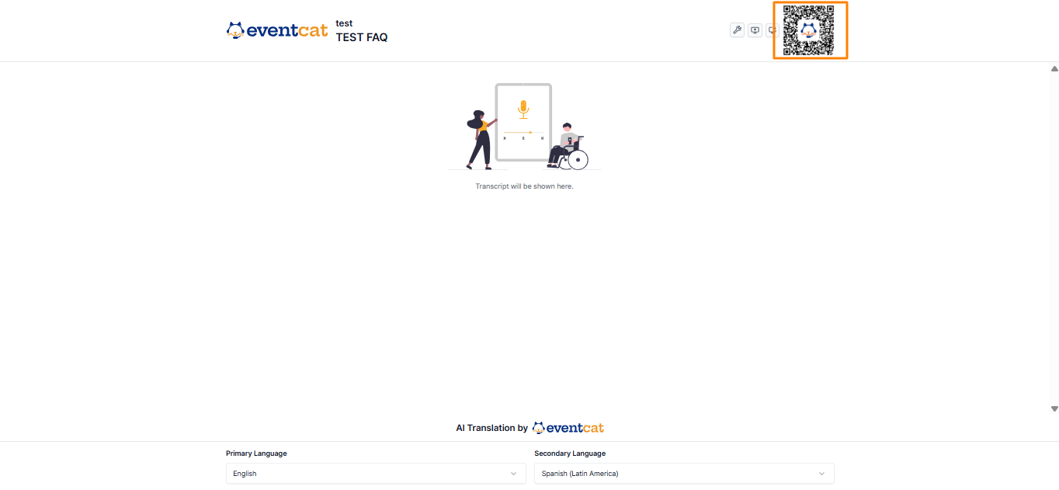Click the woman pointing at the tablet
This screenshot has height=490, width=1059.
pyautogui.click(x=481, y=140)
